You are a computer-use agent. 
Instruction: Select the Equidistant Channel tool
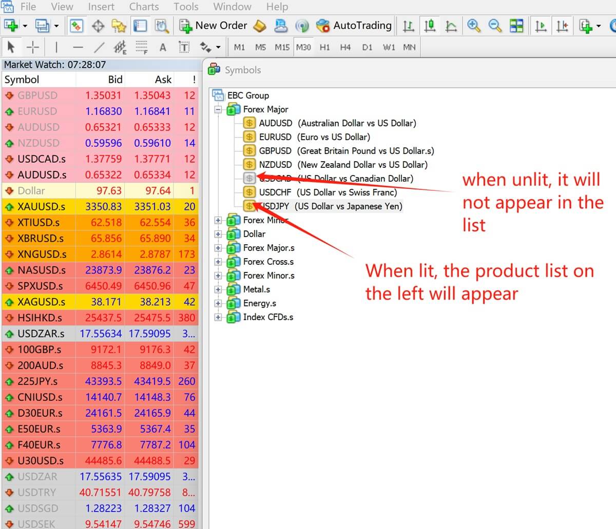120,47
